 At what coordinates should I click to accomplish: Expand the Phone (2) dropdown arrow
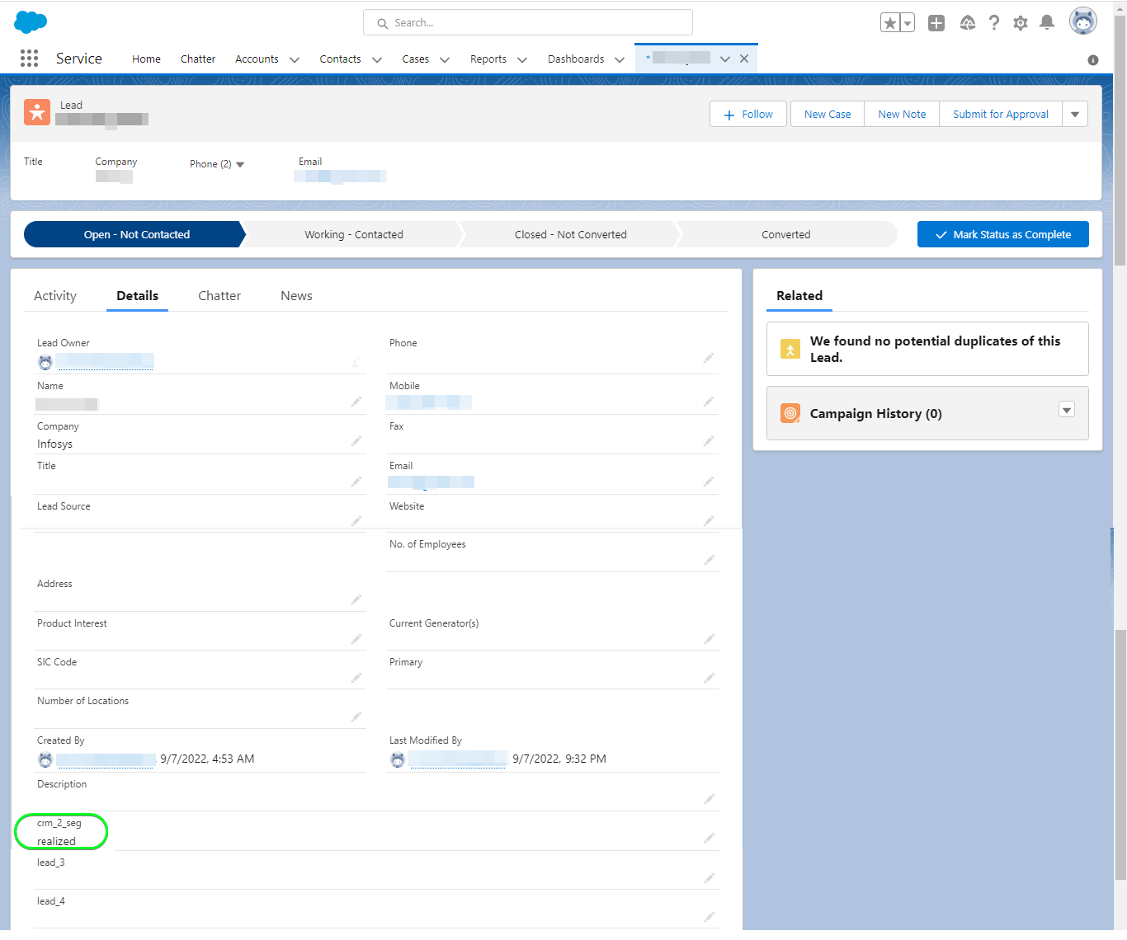pos(240,164)
